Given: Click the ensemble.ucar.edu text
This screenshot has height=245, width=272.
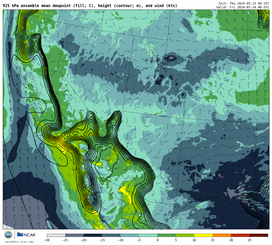Looking at the screenshot, I should [x=20, y=242].
